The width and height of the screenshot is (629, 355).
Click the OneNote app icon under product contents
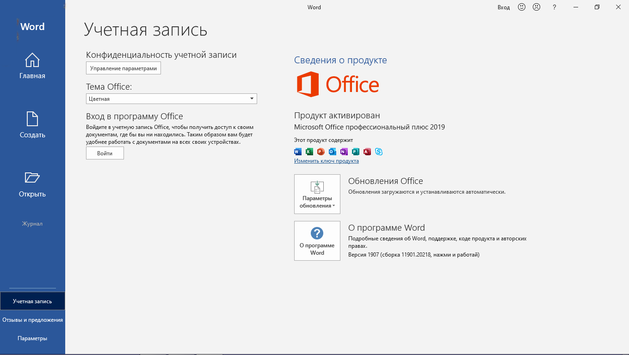tap(344, 152)
